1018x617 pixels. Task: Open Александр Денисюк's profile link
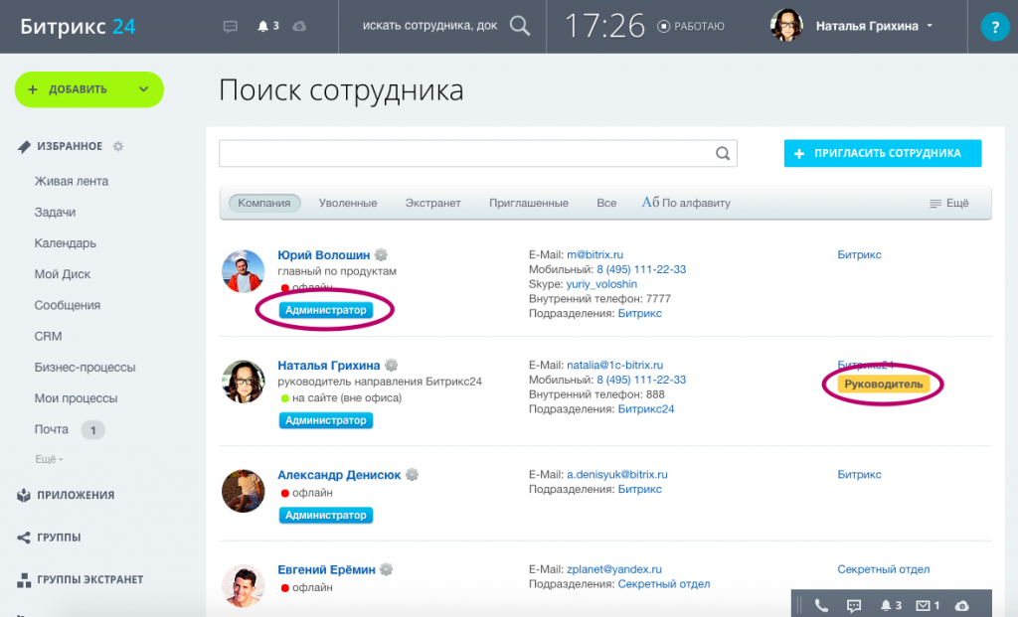(339, 475)
